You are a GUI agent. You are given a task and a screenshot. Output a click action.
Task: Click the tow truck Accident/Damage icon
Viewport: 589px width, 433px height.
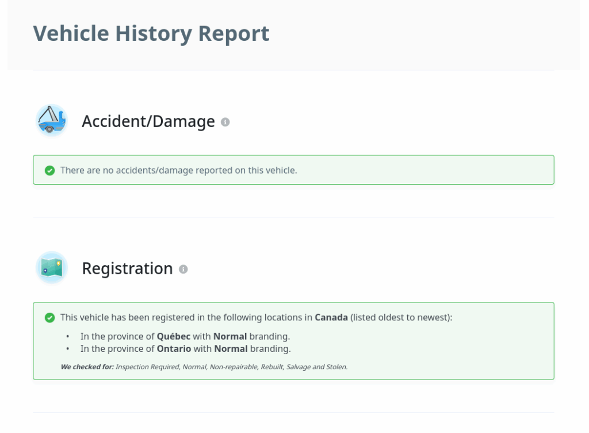click(52, 121)
